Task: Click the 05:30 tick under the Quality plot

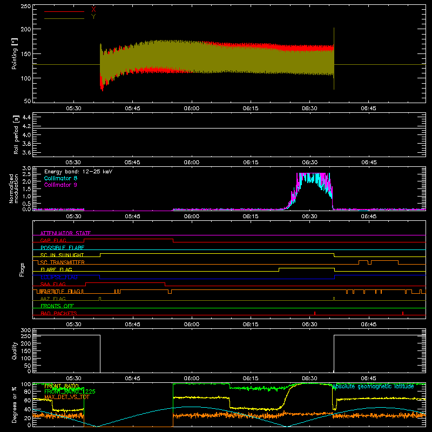Action: [73, 379]
